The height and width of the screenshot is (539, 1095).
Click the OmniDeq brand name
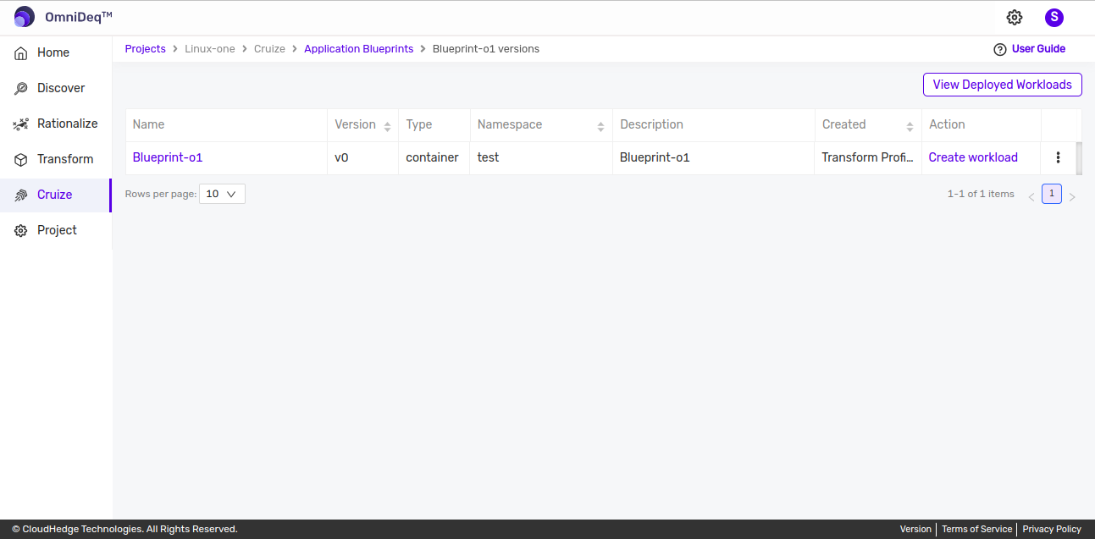coord(79,17)
